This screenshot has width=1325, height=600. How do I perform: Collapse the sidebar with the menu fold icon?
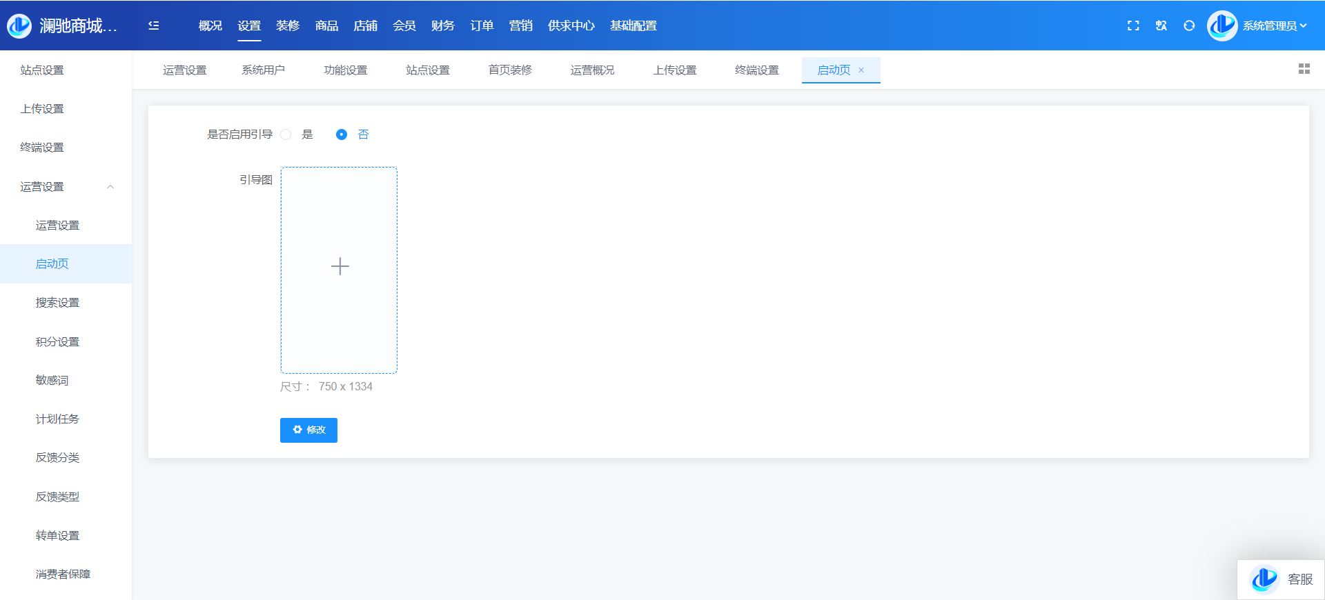[154, 26]
